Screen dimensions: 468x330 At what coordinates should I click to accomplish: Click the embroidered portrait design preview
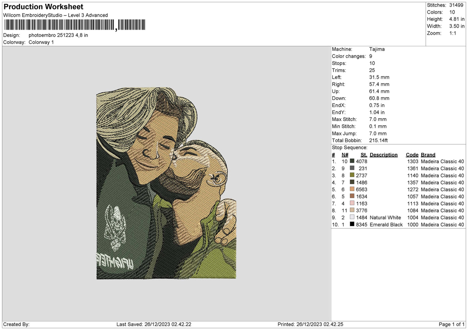(166, 183)
